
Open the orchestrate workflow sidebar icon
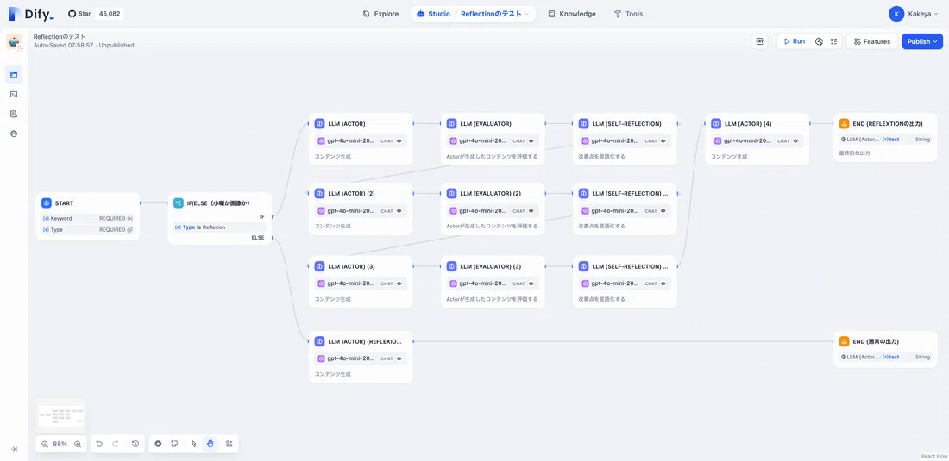click(14, 74)
